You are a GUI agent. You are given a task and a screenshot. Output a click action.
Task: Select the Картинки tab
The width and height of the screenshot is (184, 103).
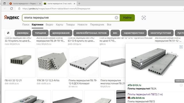pos(37,25)
